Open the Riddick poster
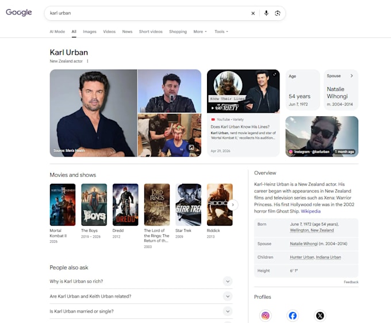 [220, 205]
